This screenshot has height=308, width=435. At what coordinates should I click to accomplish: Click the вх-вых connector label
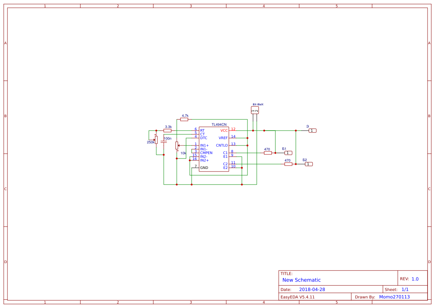tap(258, 105)
